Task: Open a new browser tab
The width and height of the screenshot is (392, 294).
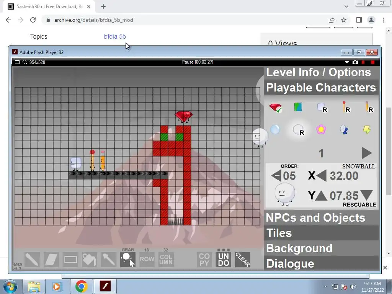Action: [103, 7]
